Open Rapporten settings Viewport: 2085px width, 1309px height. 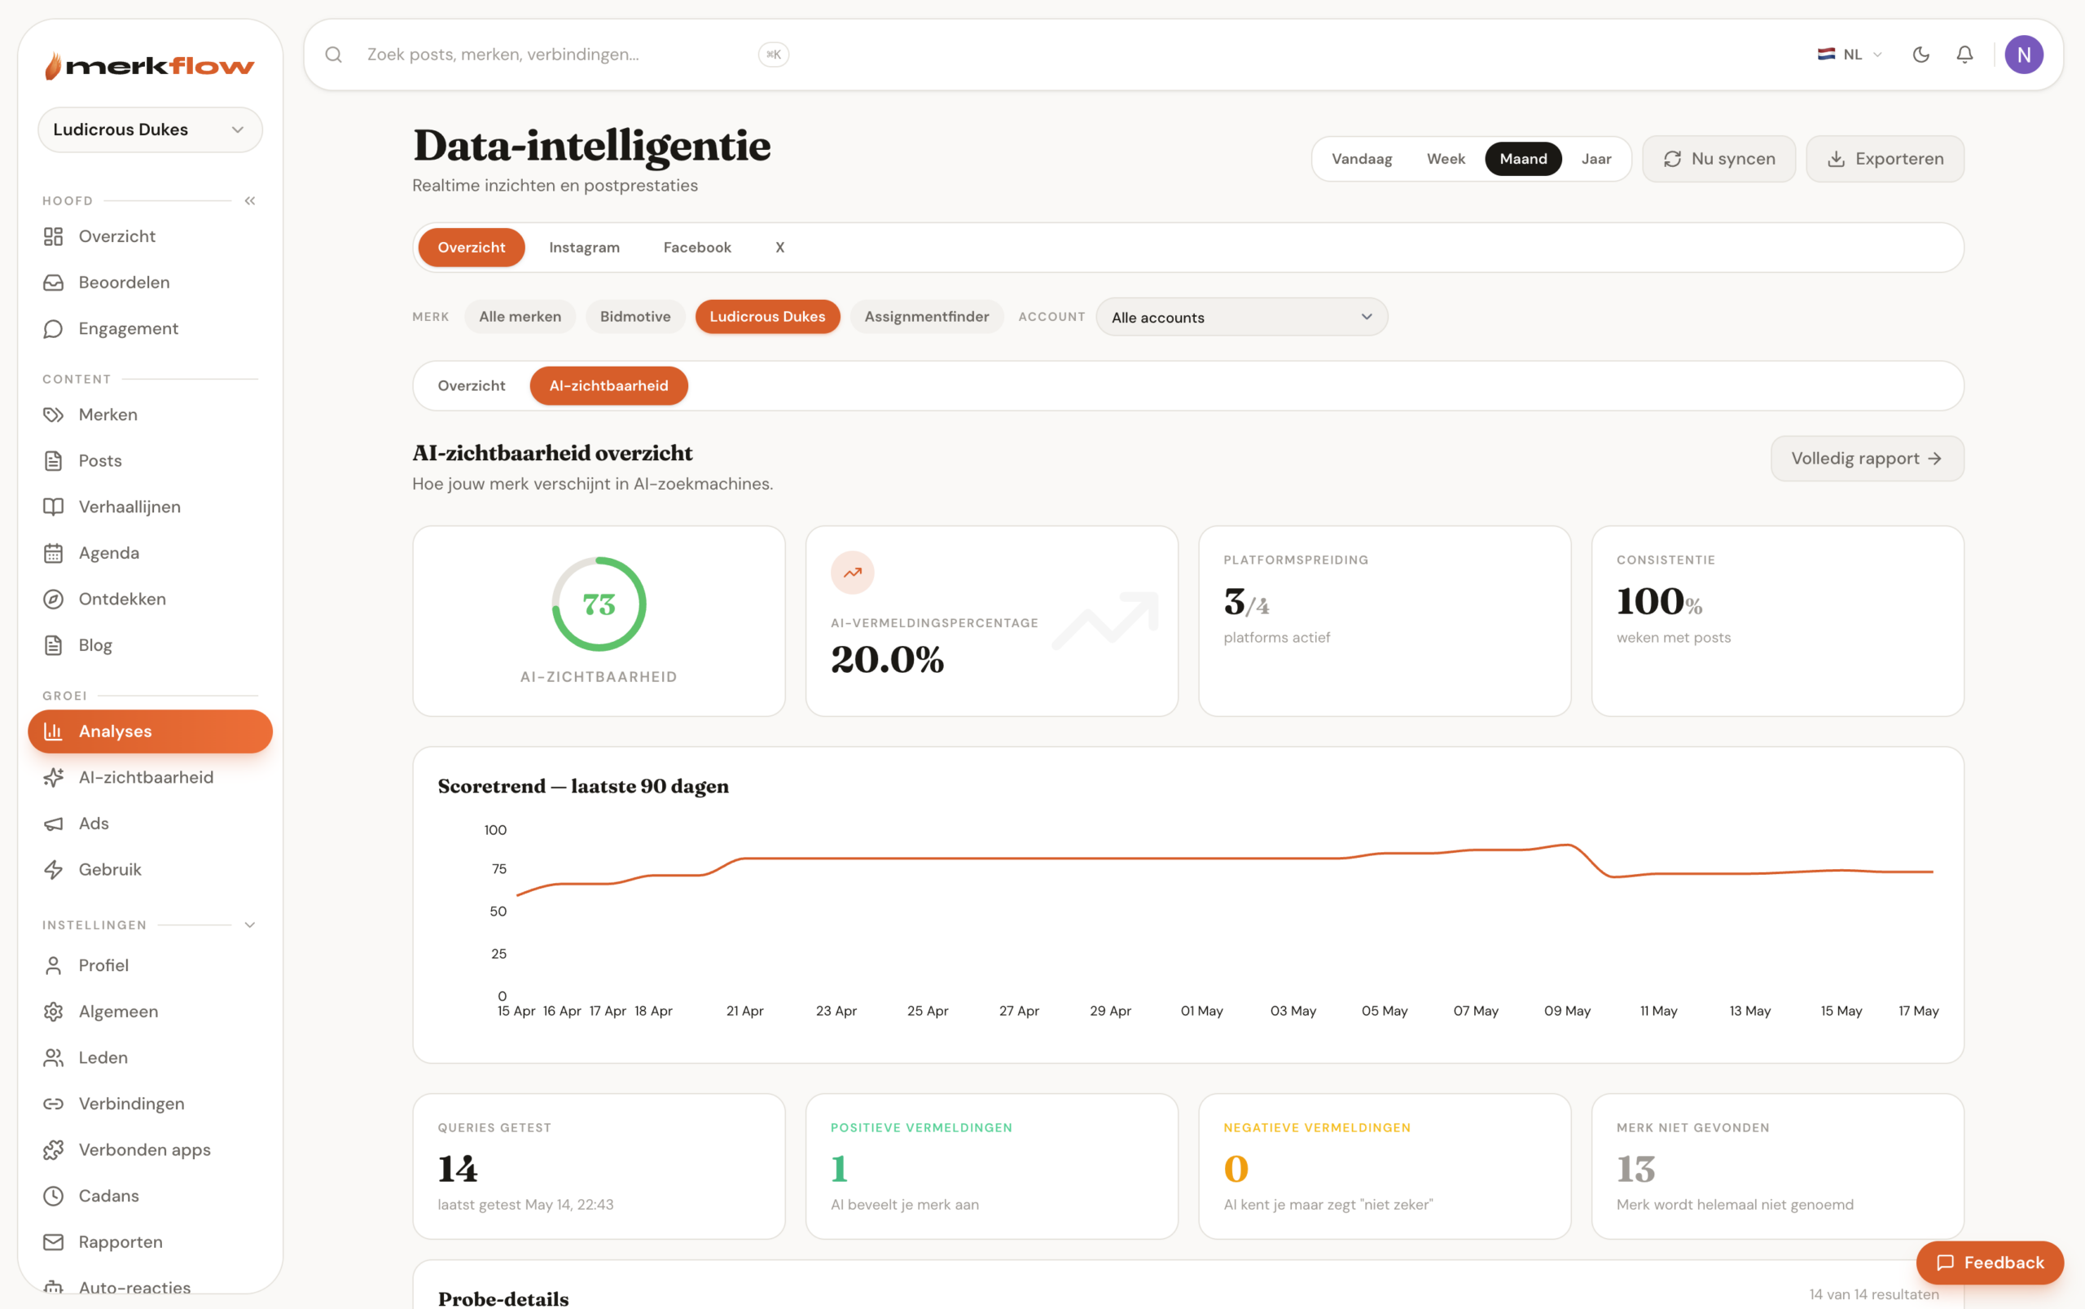tap(150, 1241)
